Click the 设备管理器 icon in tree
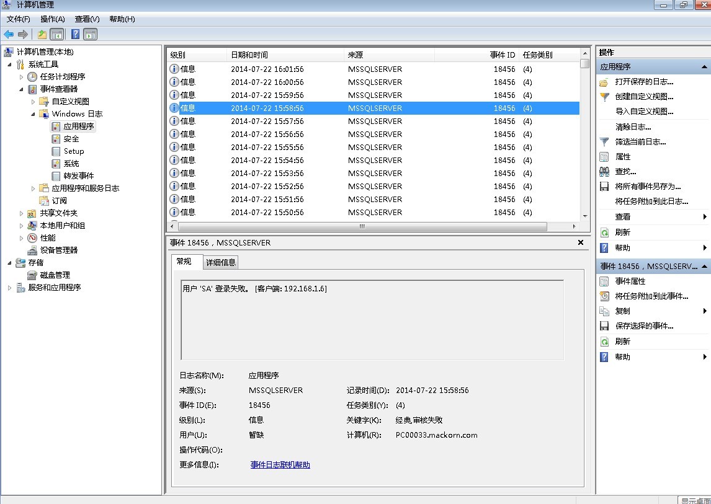Screen dimensions: 711x504 (32, 250)
